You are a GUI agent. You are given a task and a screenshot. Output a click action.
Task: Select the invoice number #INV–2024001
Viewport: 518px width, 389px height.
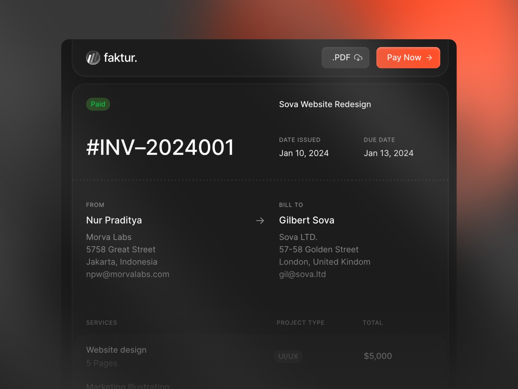coord(160,147)
